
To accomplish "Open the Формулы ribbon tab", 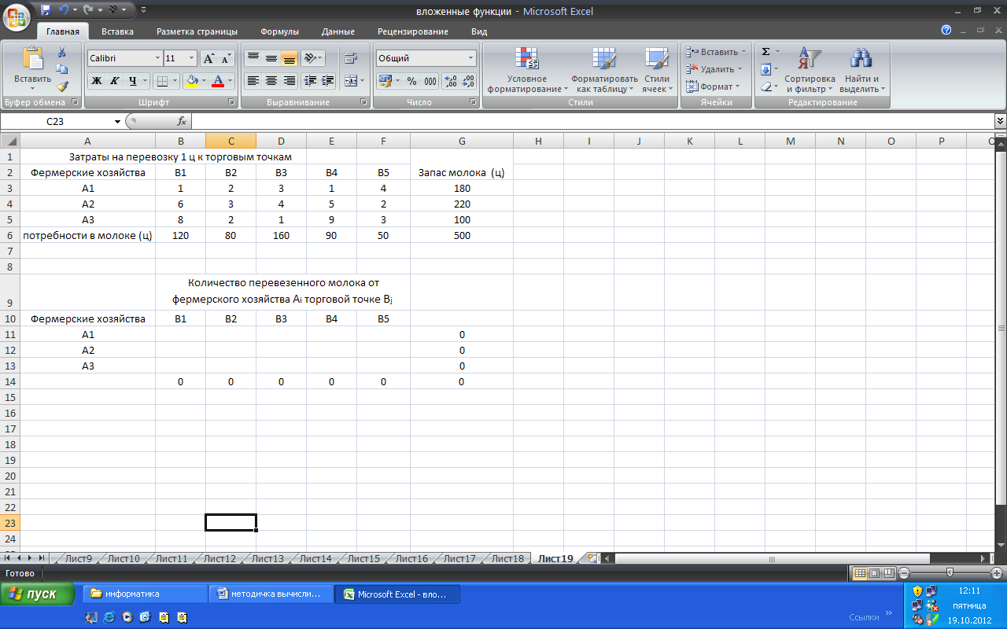I will 279,31.
